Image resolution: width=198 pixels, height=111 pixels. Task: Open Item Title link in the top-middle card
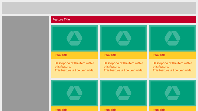[110, 55]
